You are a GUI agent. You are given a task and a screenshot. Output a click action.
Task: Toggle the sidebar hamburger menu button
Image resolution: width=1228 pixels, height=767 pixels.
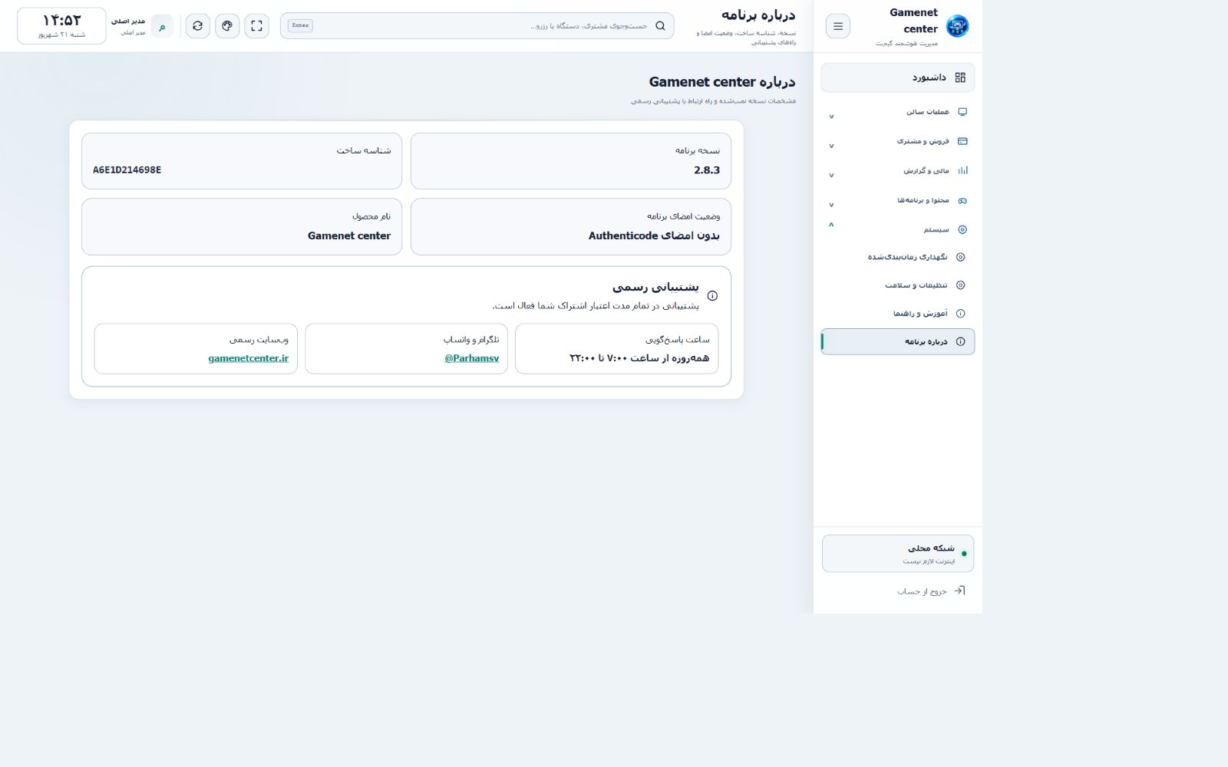838,26
